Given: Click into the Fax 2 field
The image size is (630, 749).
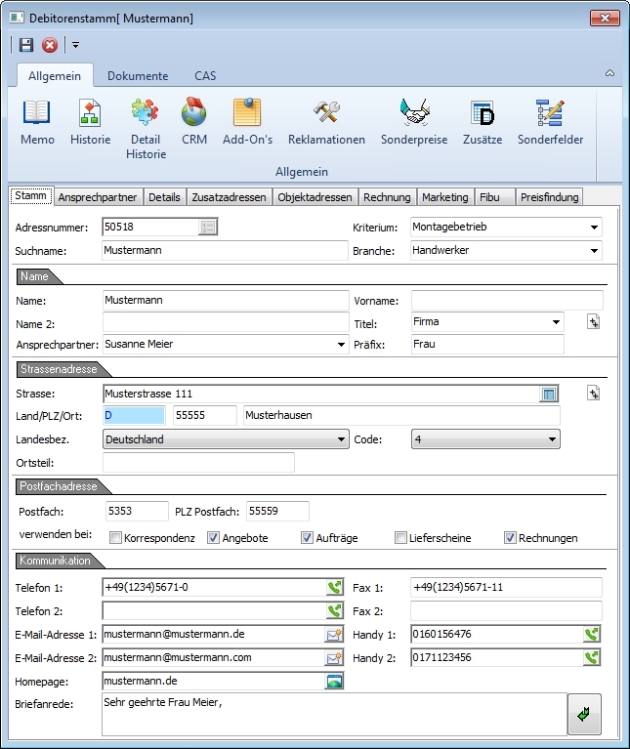Looking at the screenshot, I should coord(506,611).
